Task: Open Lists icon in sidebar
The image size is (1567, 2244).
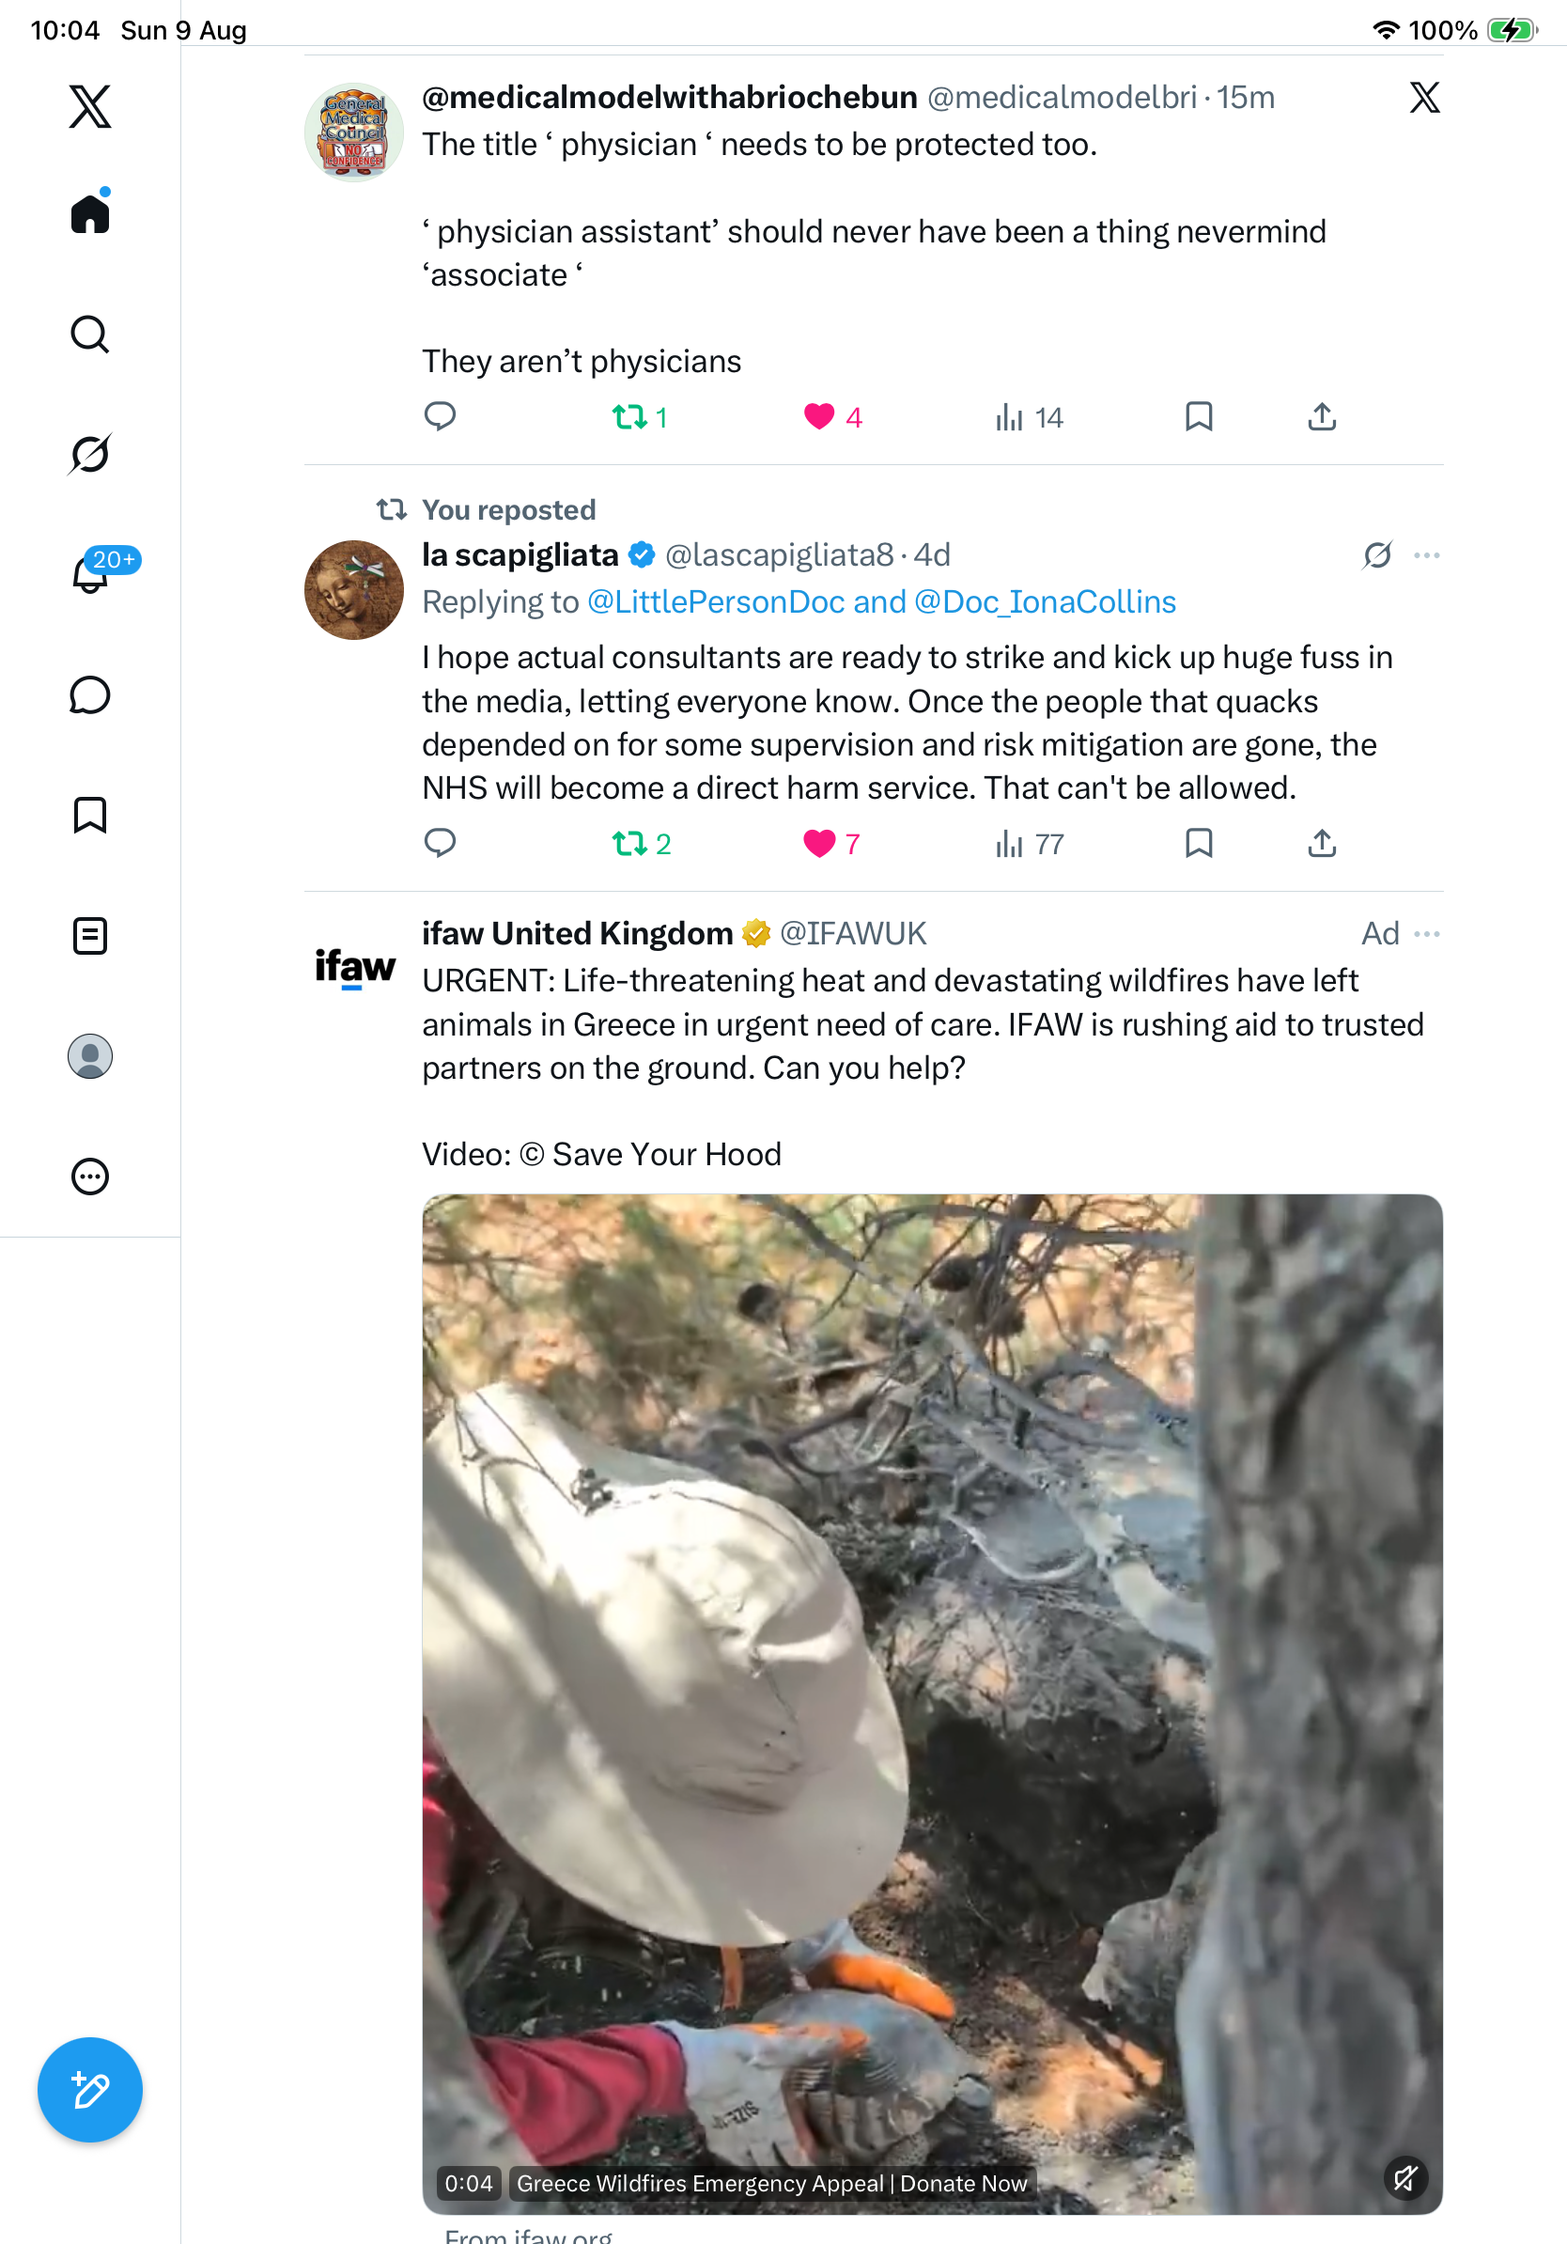Action: (90, 935)
